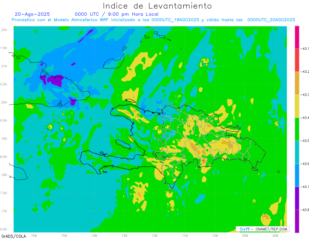Click "0000 UTC / 9:00 pm Hora Local" text
309x239 pixels.
[116, 14]
